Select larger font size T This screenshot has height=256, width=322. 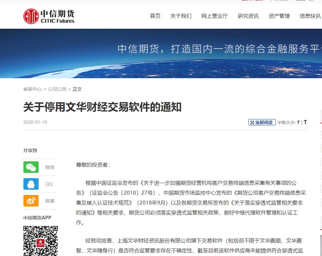click(x=306, y=122)
